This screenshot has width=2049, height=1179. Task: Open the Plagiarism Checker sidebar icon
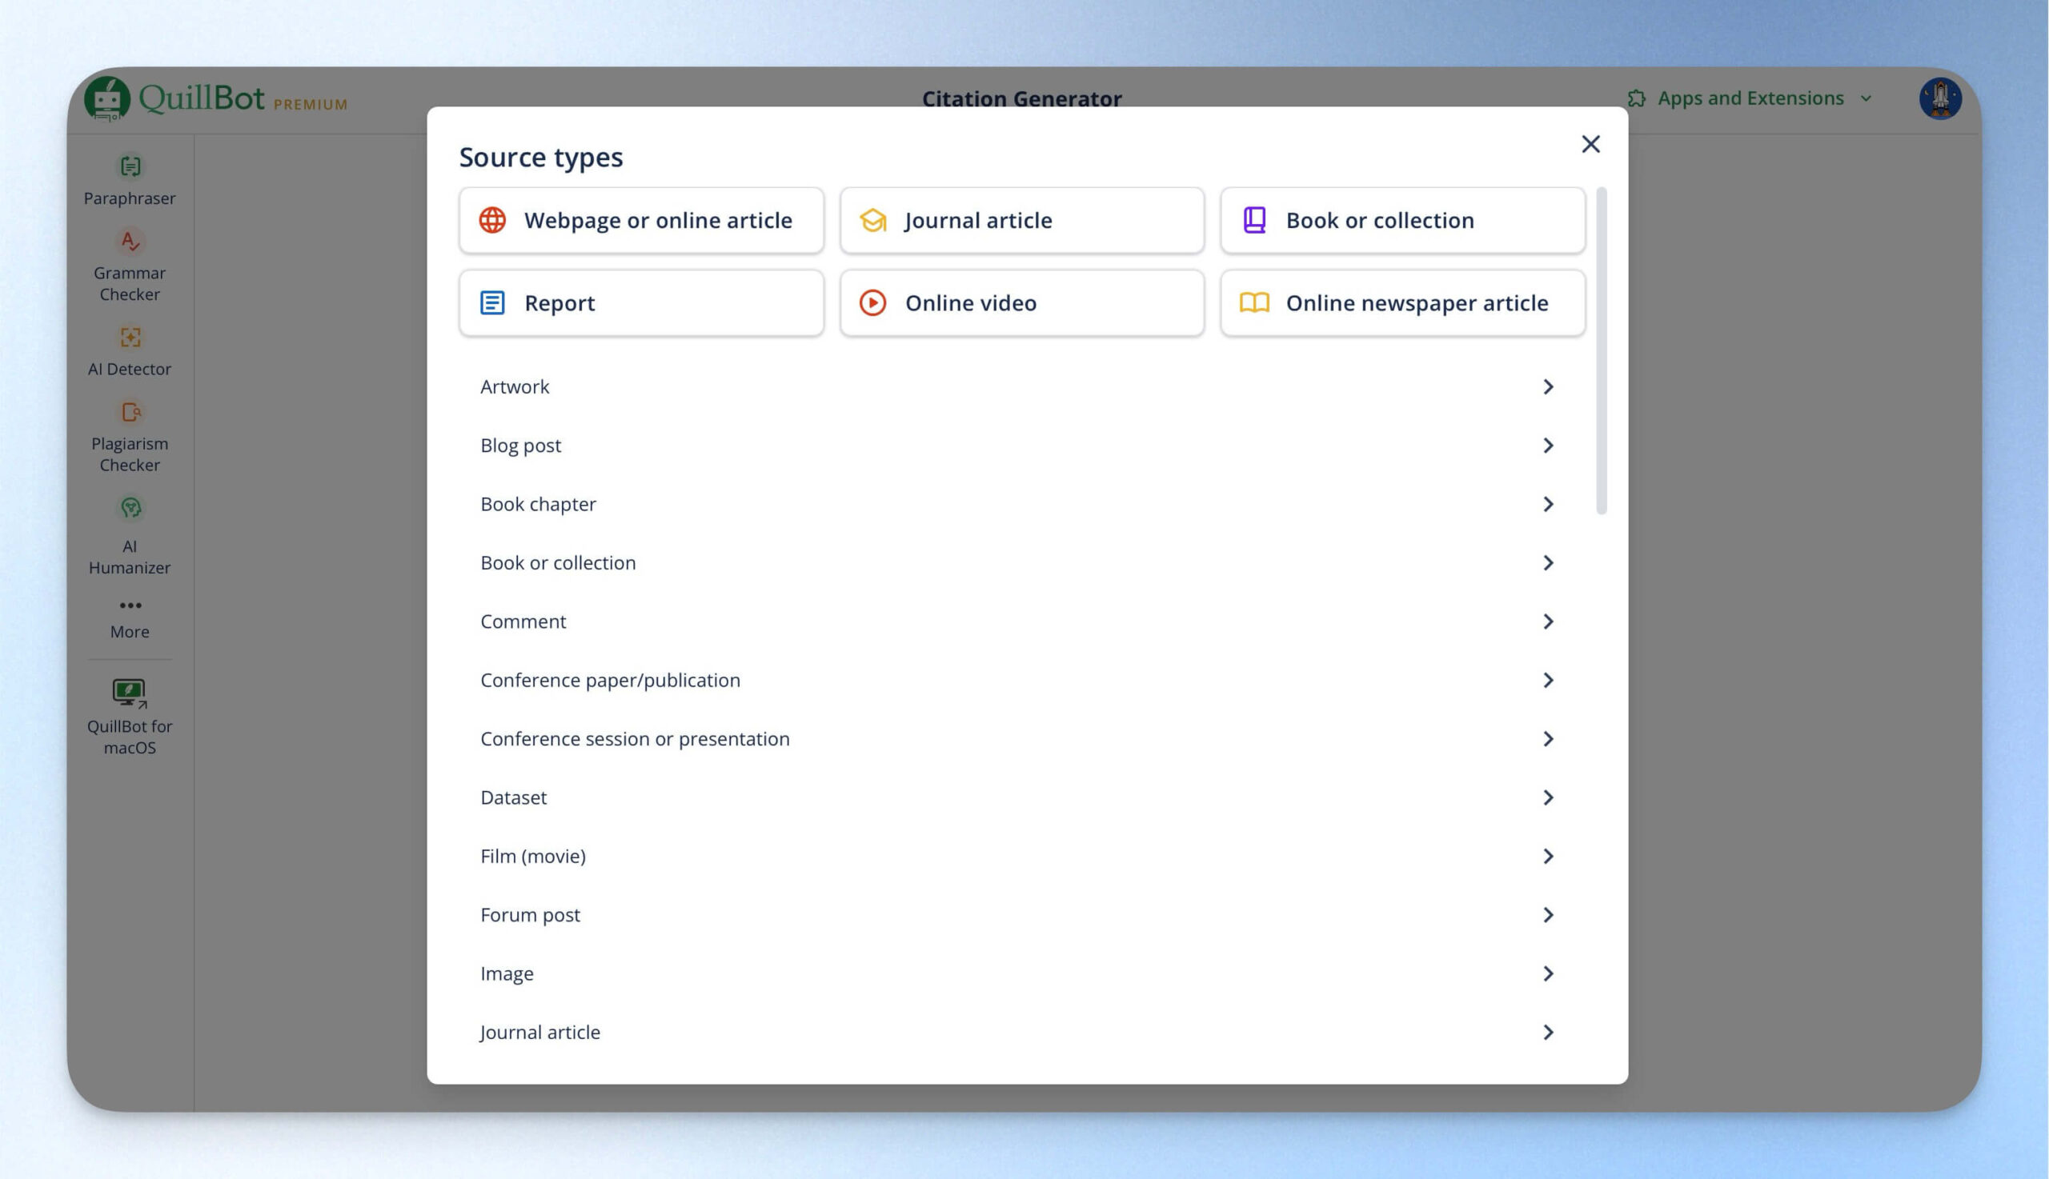(x=130, y=411)
